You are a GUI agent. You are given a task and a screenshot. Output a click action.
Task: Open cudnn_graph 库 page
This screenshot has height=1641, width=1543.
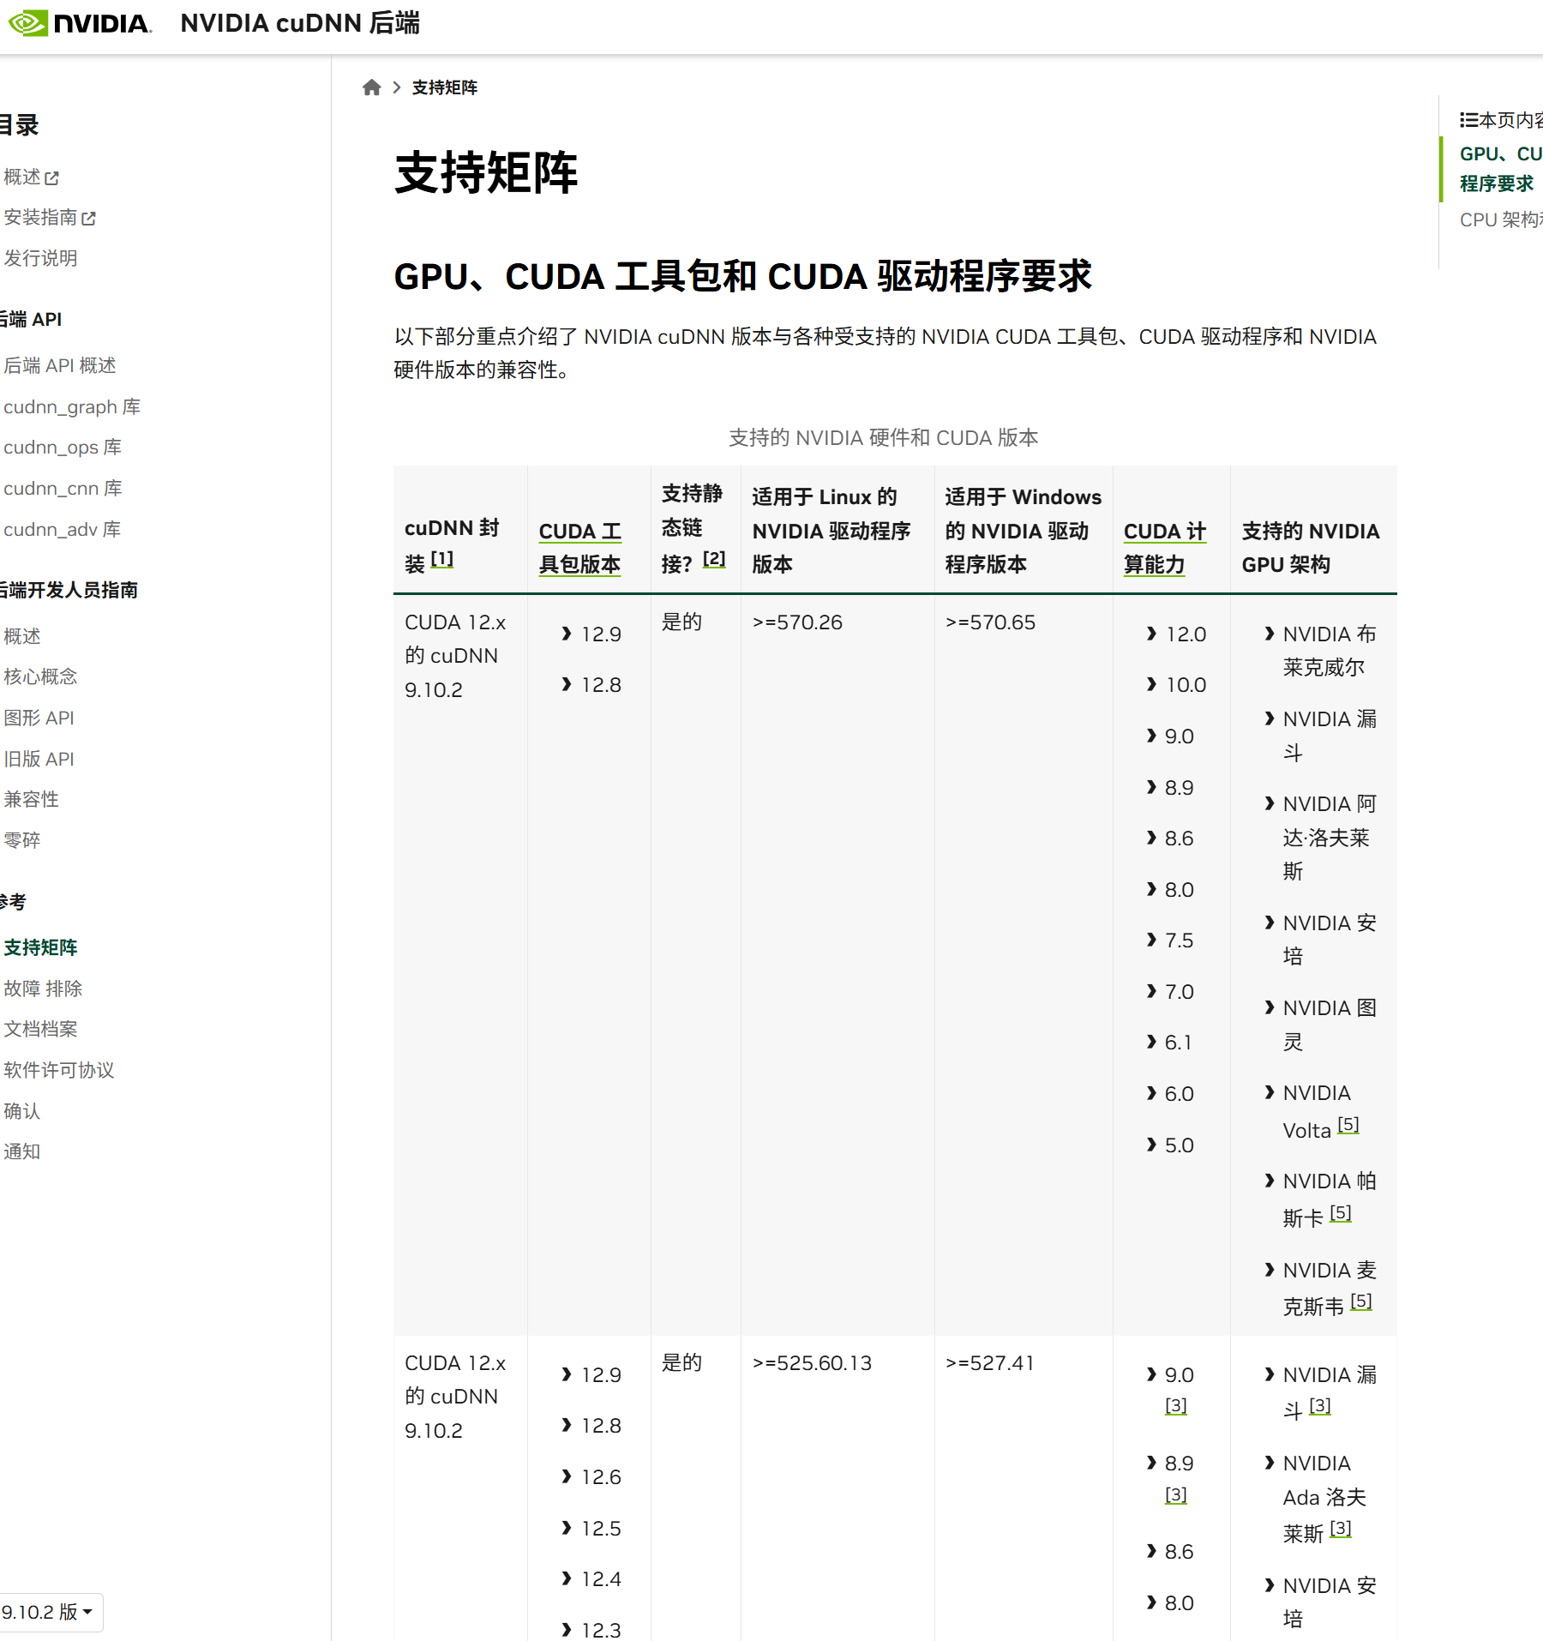tap(72, 407)
